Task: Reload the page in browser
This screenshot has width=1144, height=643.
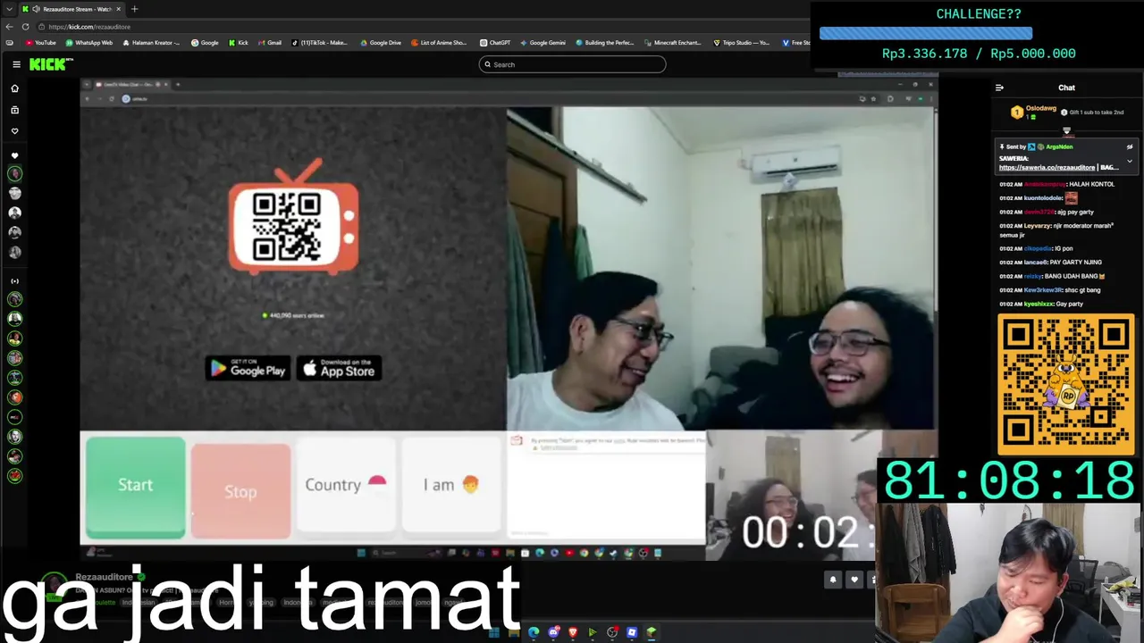Action: 25,27
